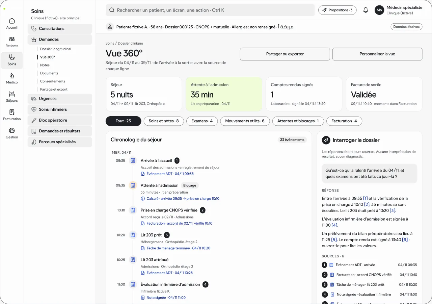Open the Médico microscope rail icon

(x=12, y=78)
